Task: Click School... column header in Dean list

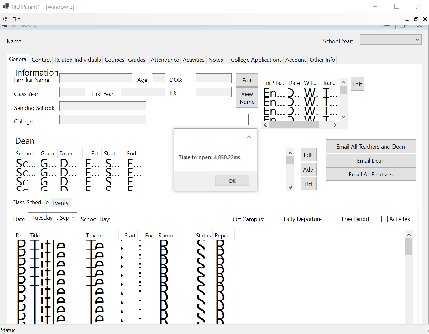Action: [26, 154]
